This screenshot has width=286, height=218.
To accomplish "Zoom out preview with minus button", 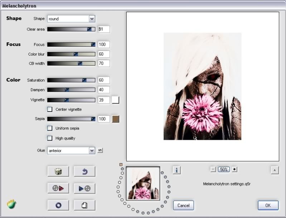I will coord(213,169).
